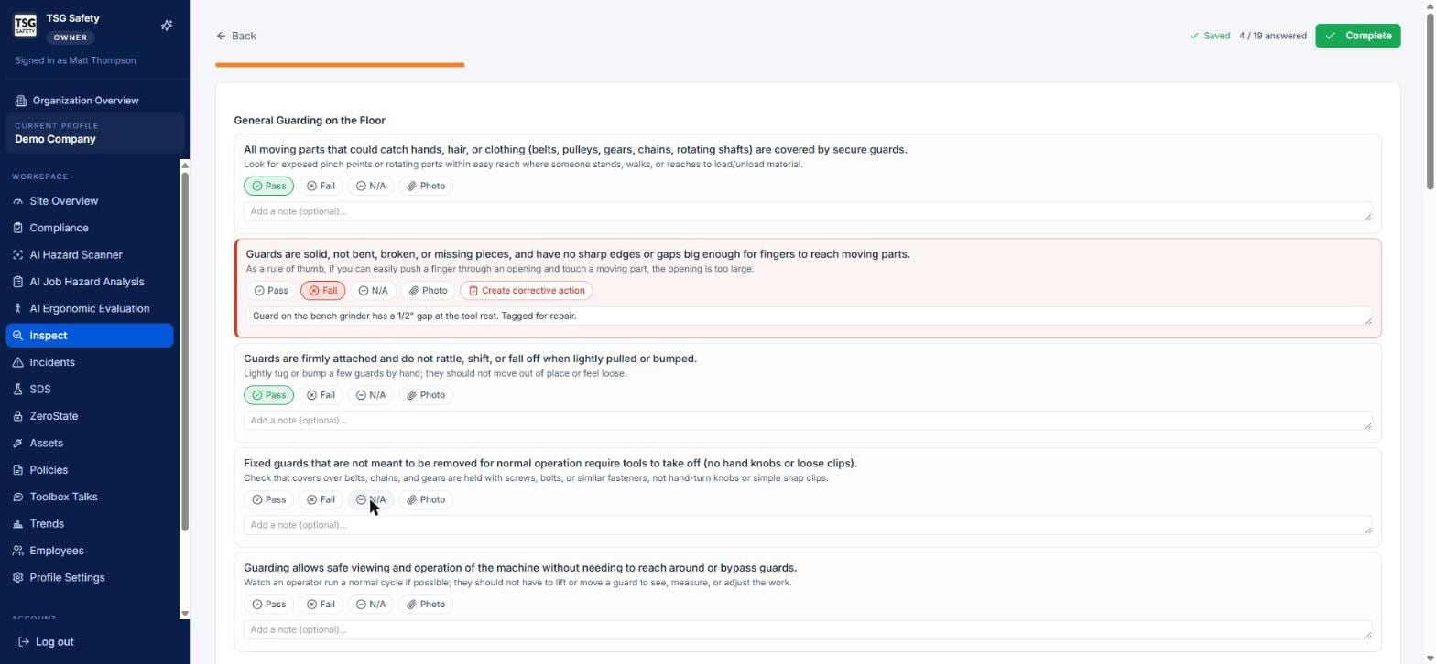Attach Photo to first guarding question
This screenshot has height=664, width=1436.
point(426,187)
